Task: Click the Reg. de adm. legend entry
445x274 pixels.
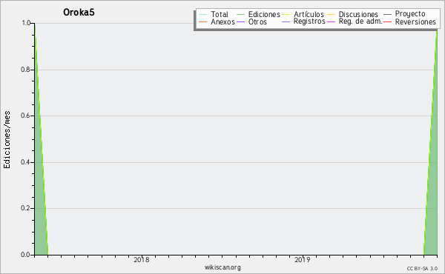Action: click(x=355, y=21)
